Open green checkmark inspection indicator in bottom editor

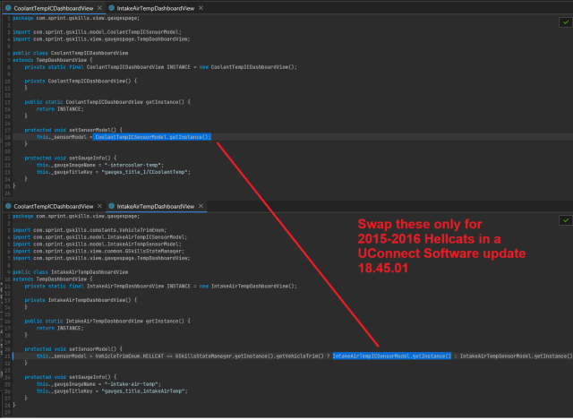pos(565,218)
